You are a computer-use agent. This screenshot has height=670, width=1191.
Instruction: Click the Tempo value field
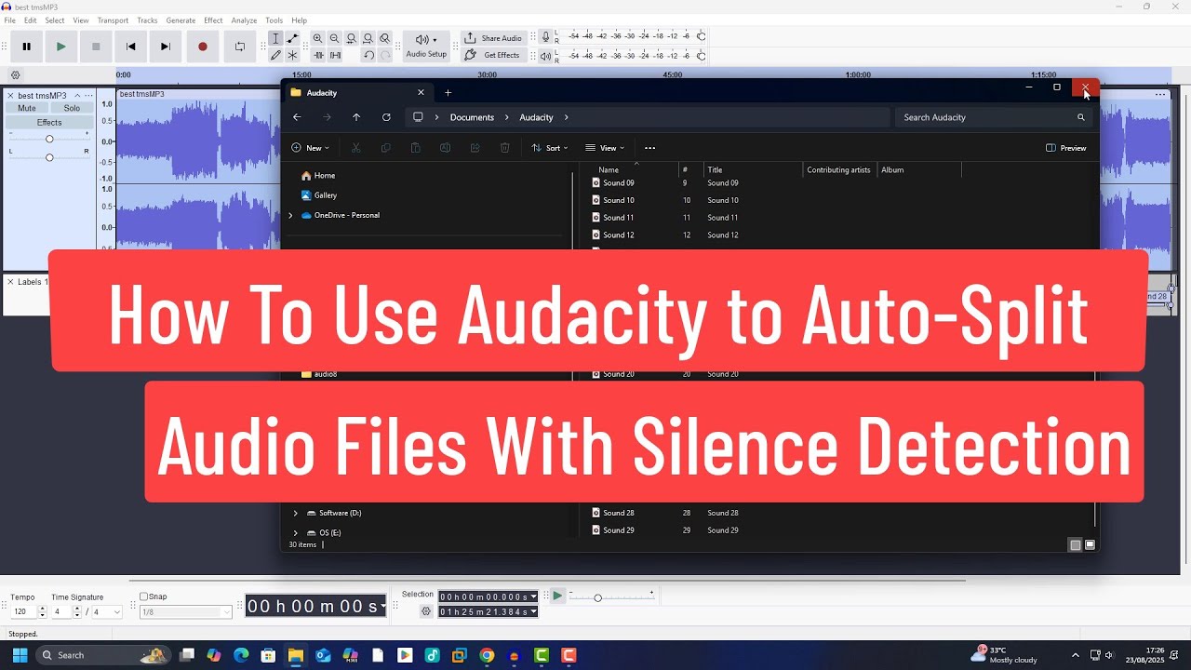[23, 611]
